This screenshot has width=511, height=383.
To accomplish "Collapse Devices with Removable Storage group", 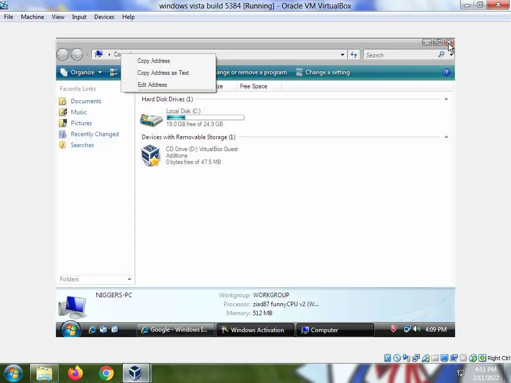I will [x=446, y=137].
